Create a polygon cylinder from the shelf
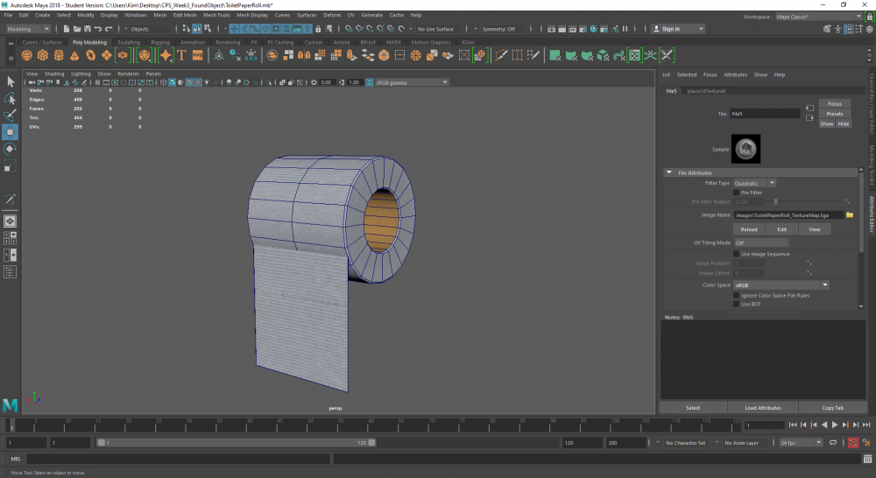The width and height of the screenshot is (876, 478). point(60,55)
